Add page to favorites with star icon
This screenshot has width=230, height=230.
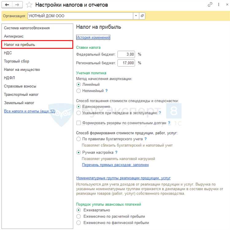29,5
